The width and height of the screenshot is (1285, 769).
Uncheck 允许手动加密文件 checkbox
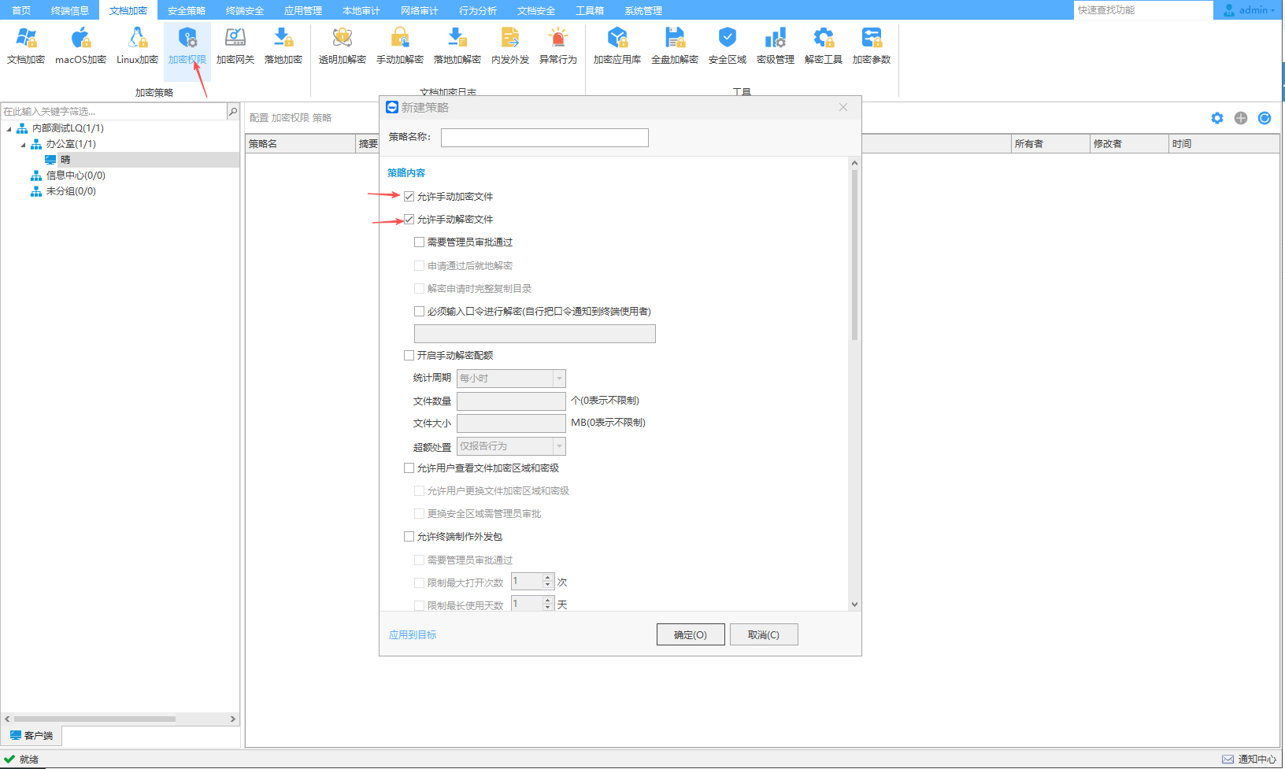(409, 197)
